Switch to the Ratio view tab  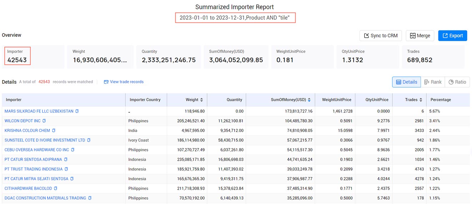457,82
